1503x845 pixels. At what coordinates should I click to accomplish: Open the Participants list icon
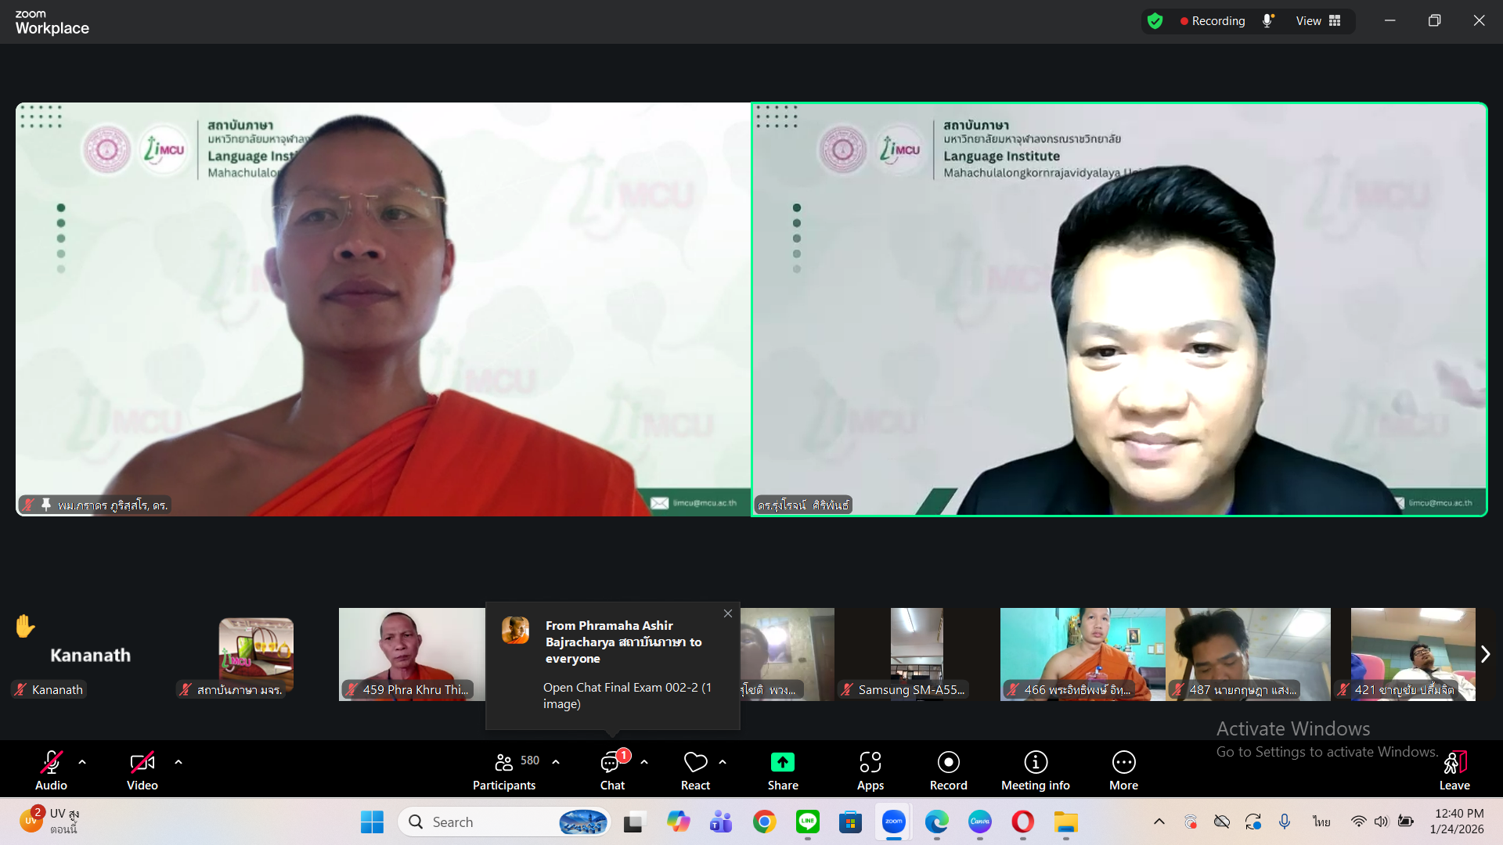click(503, 762)
